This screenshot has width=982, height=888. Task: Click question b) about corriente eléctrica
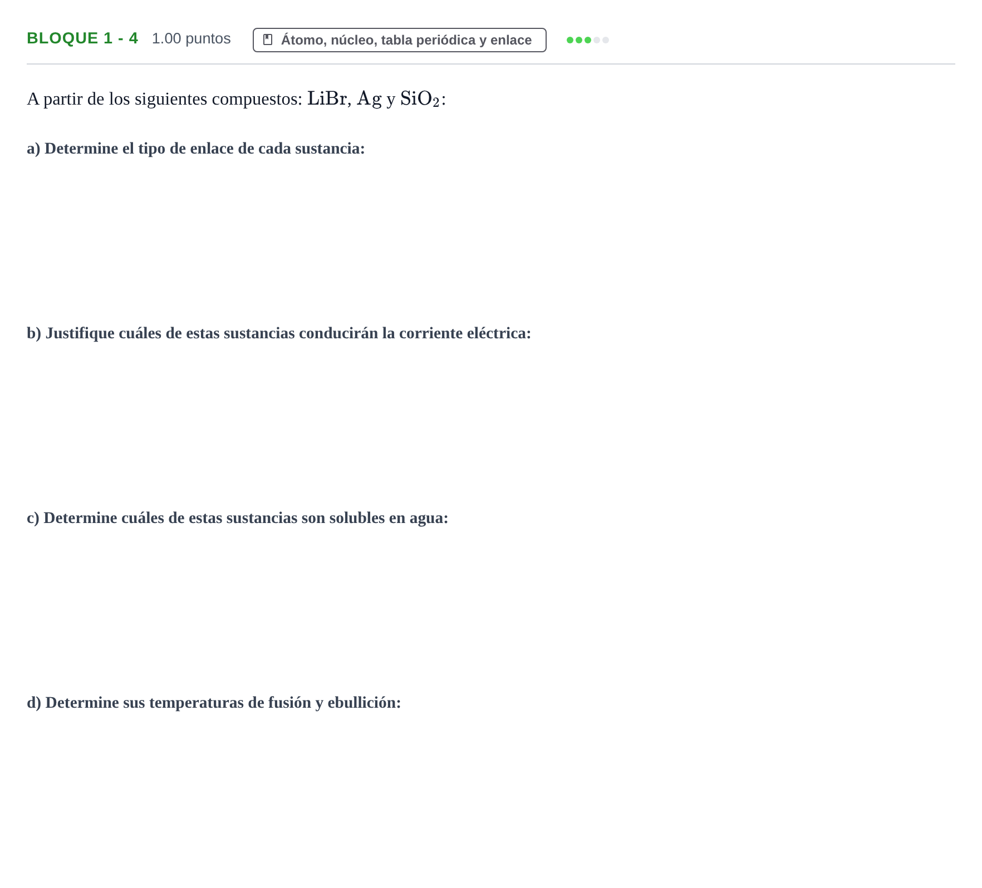pyautogui.click(x=279, y=333)
